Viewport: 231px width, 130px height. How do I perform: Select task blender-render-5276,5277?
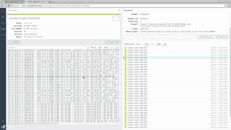pos(176,79)
